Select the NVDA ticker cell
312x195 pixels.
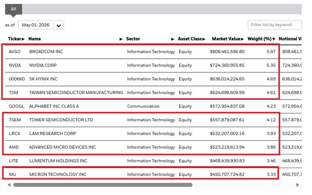[x=15, y=65]
